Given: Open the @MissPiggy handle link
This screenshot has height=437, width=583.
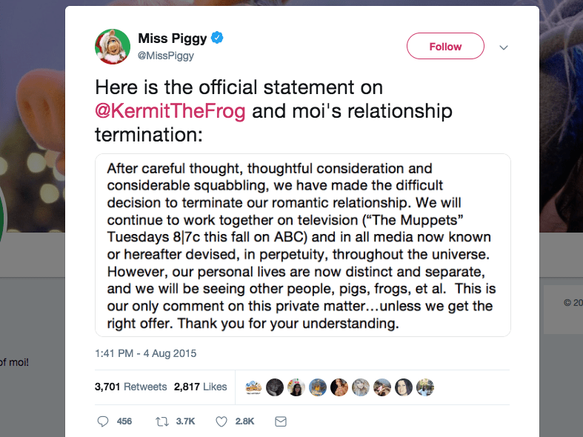Looking at the screenshot, I should pyautogui.click(x=166, y=56).
